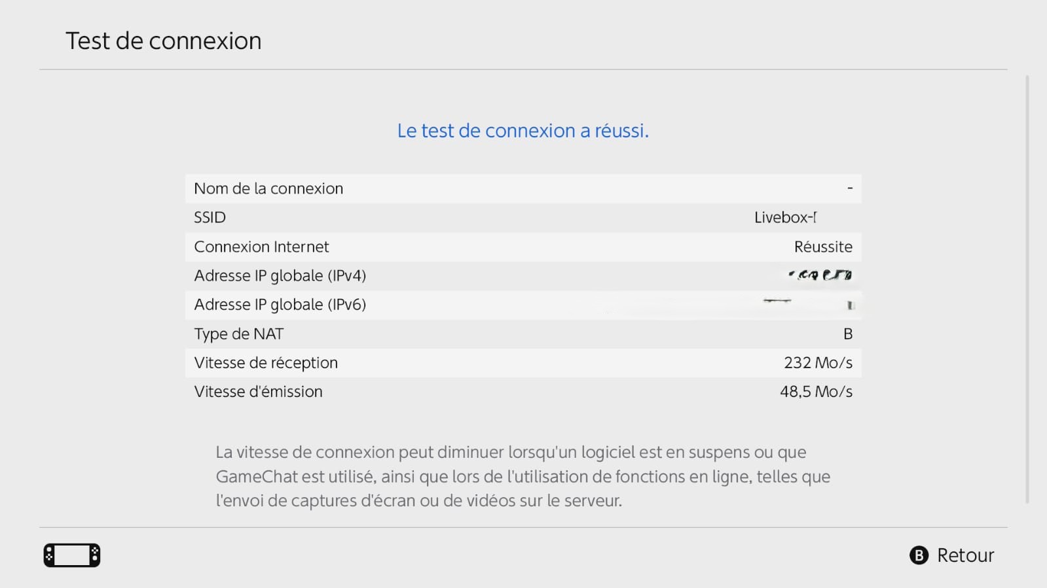Click the 48,5 Mo/s upload speed
The width and height of the screenshot is (1047, 588).
pos(817,392)
